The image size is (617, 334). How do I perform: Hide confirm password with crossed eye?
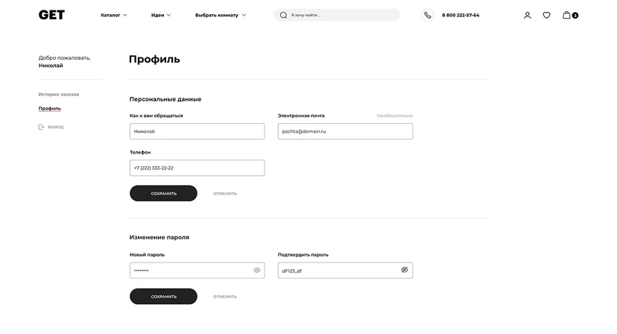click(x=405, y=270)
